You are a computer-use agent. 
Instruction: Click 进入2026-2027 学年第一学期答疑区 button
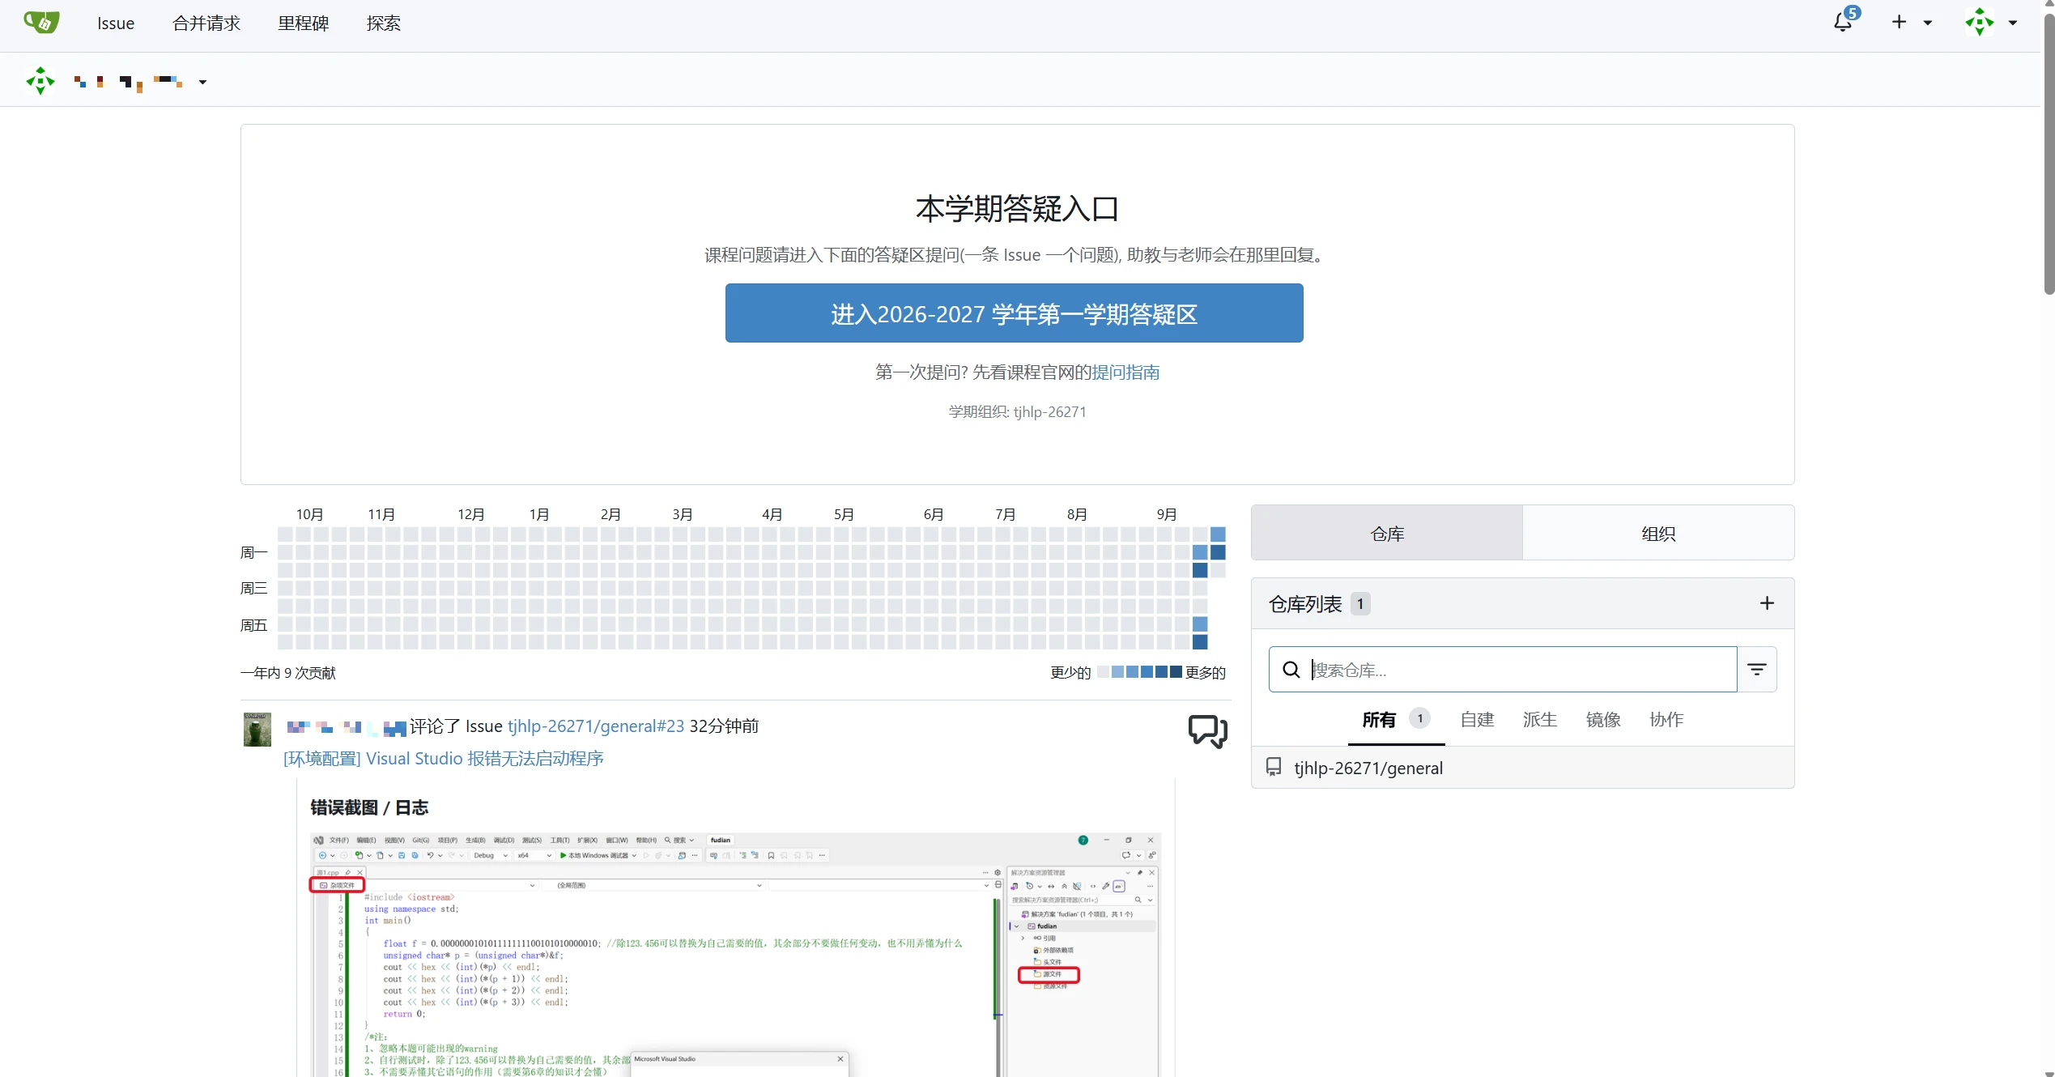click(1014, 313)
